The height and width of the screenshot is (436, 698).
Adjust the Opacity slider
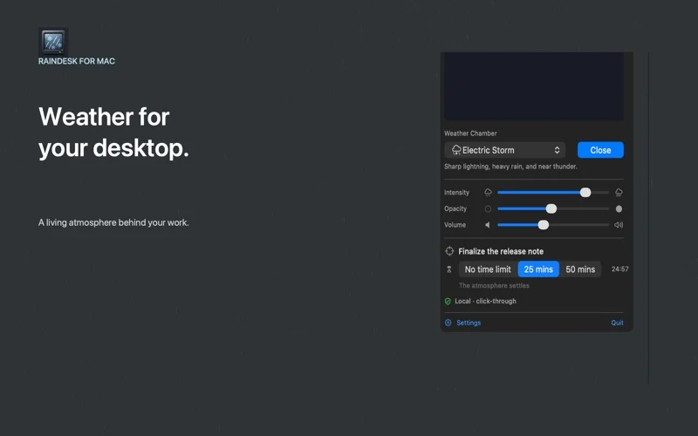pyautogui.click(x=553, y=208)
